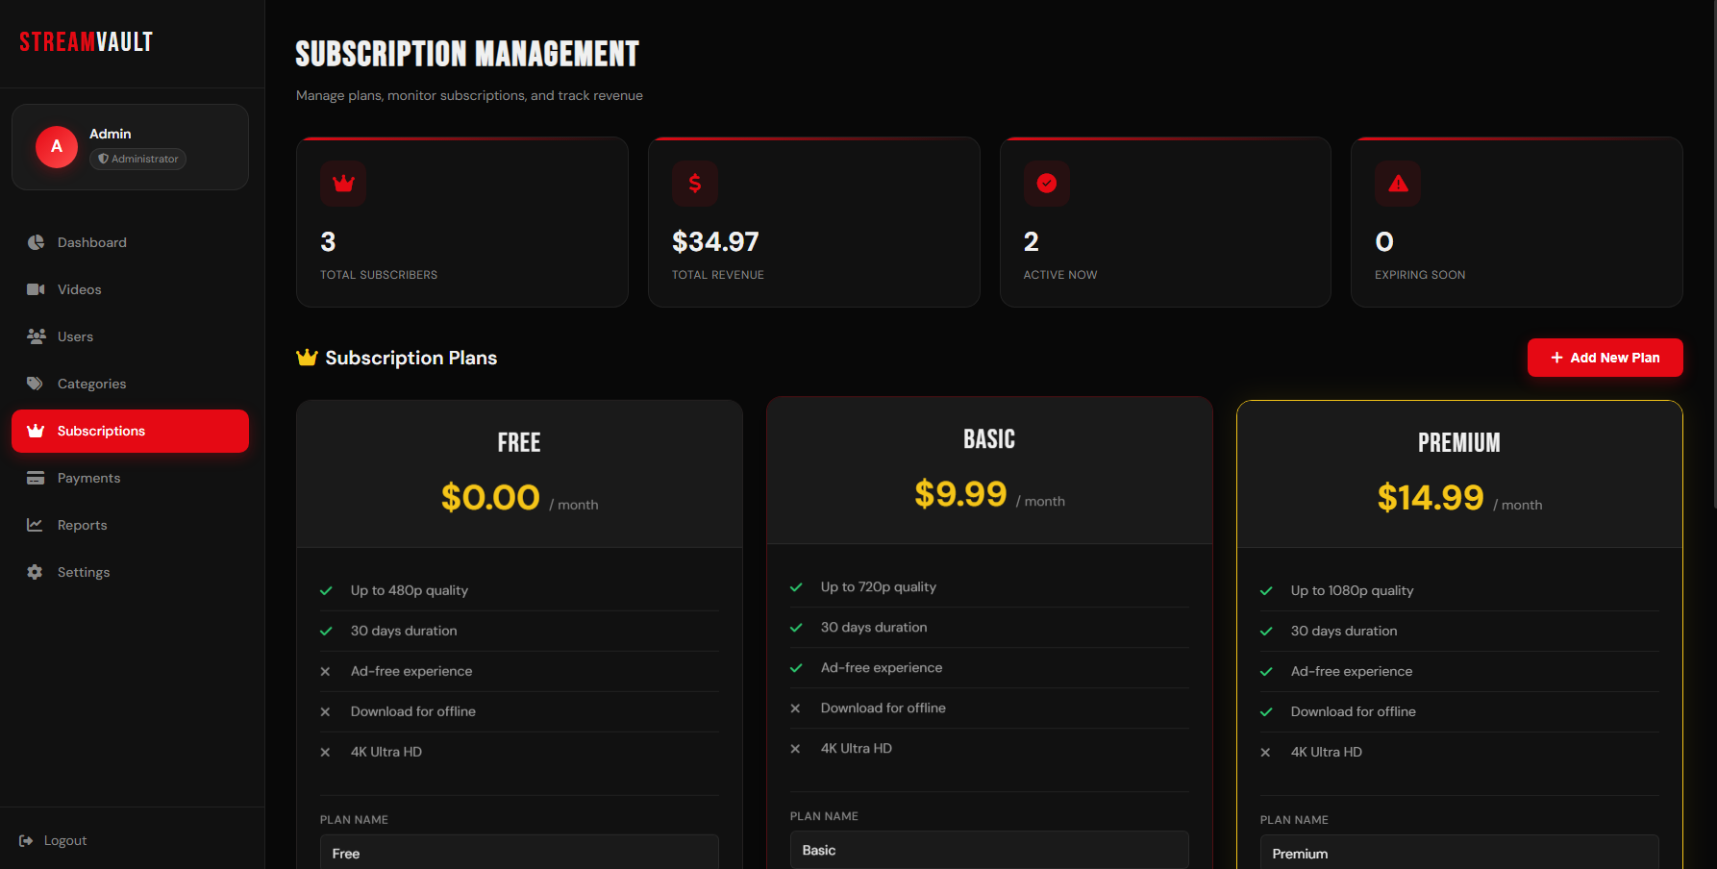Screen dimensions: 1717x869
Task: Edit the Premium plan name field
Action: coord(1459,853)
